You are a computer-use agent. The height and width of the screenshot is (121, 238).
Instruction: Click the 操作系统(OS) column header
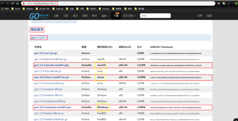[x=105, y=47]
